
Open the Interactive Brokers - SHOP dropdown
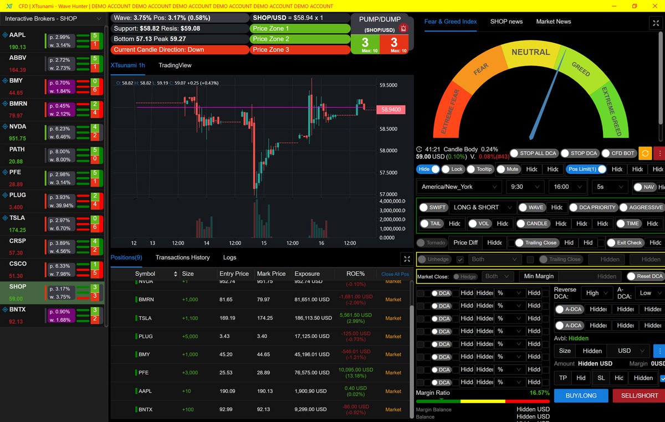coord(53,19)
